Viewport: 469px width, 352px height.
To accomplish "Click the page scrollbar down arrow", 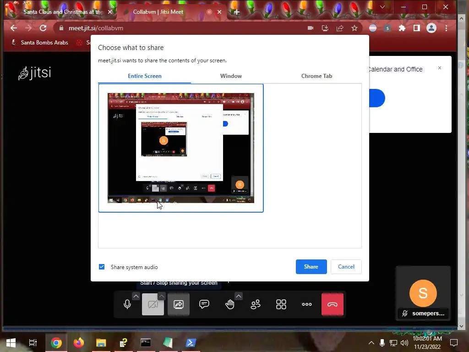I will click(x=461, y=326).
